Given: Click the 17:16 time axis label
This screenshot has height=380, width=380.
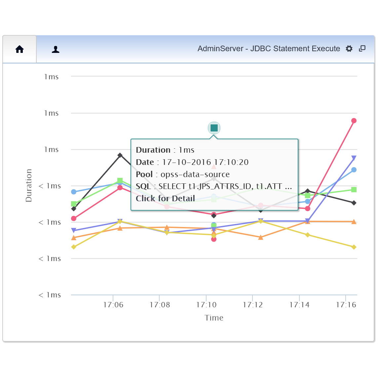Looking at the screenshot, I should 346,305.
